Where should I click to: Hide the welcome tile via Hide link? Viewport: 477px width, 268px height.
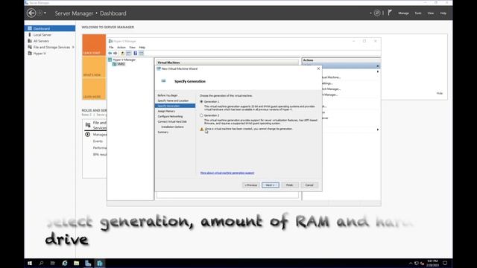[x=439, y=93]
